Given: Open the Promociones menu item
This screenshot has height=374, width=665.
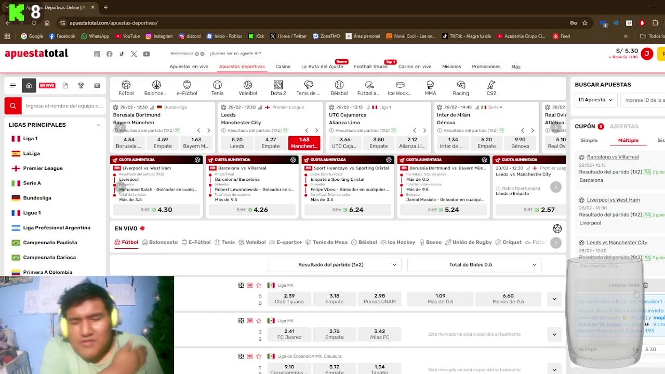Looking at the screenshot, I should 486,66.
